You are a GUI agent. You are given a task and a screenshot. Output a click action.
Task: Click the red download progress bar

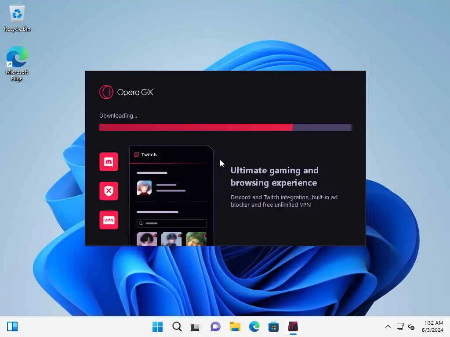point(225,127)
